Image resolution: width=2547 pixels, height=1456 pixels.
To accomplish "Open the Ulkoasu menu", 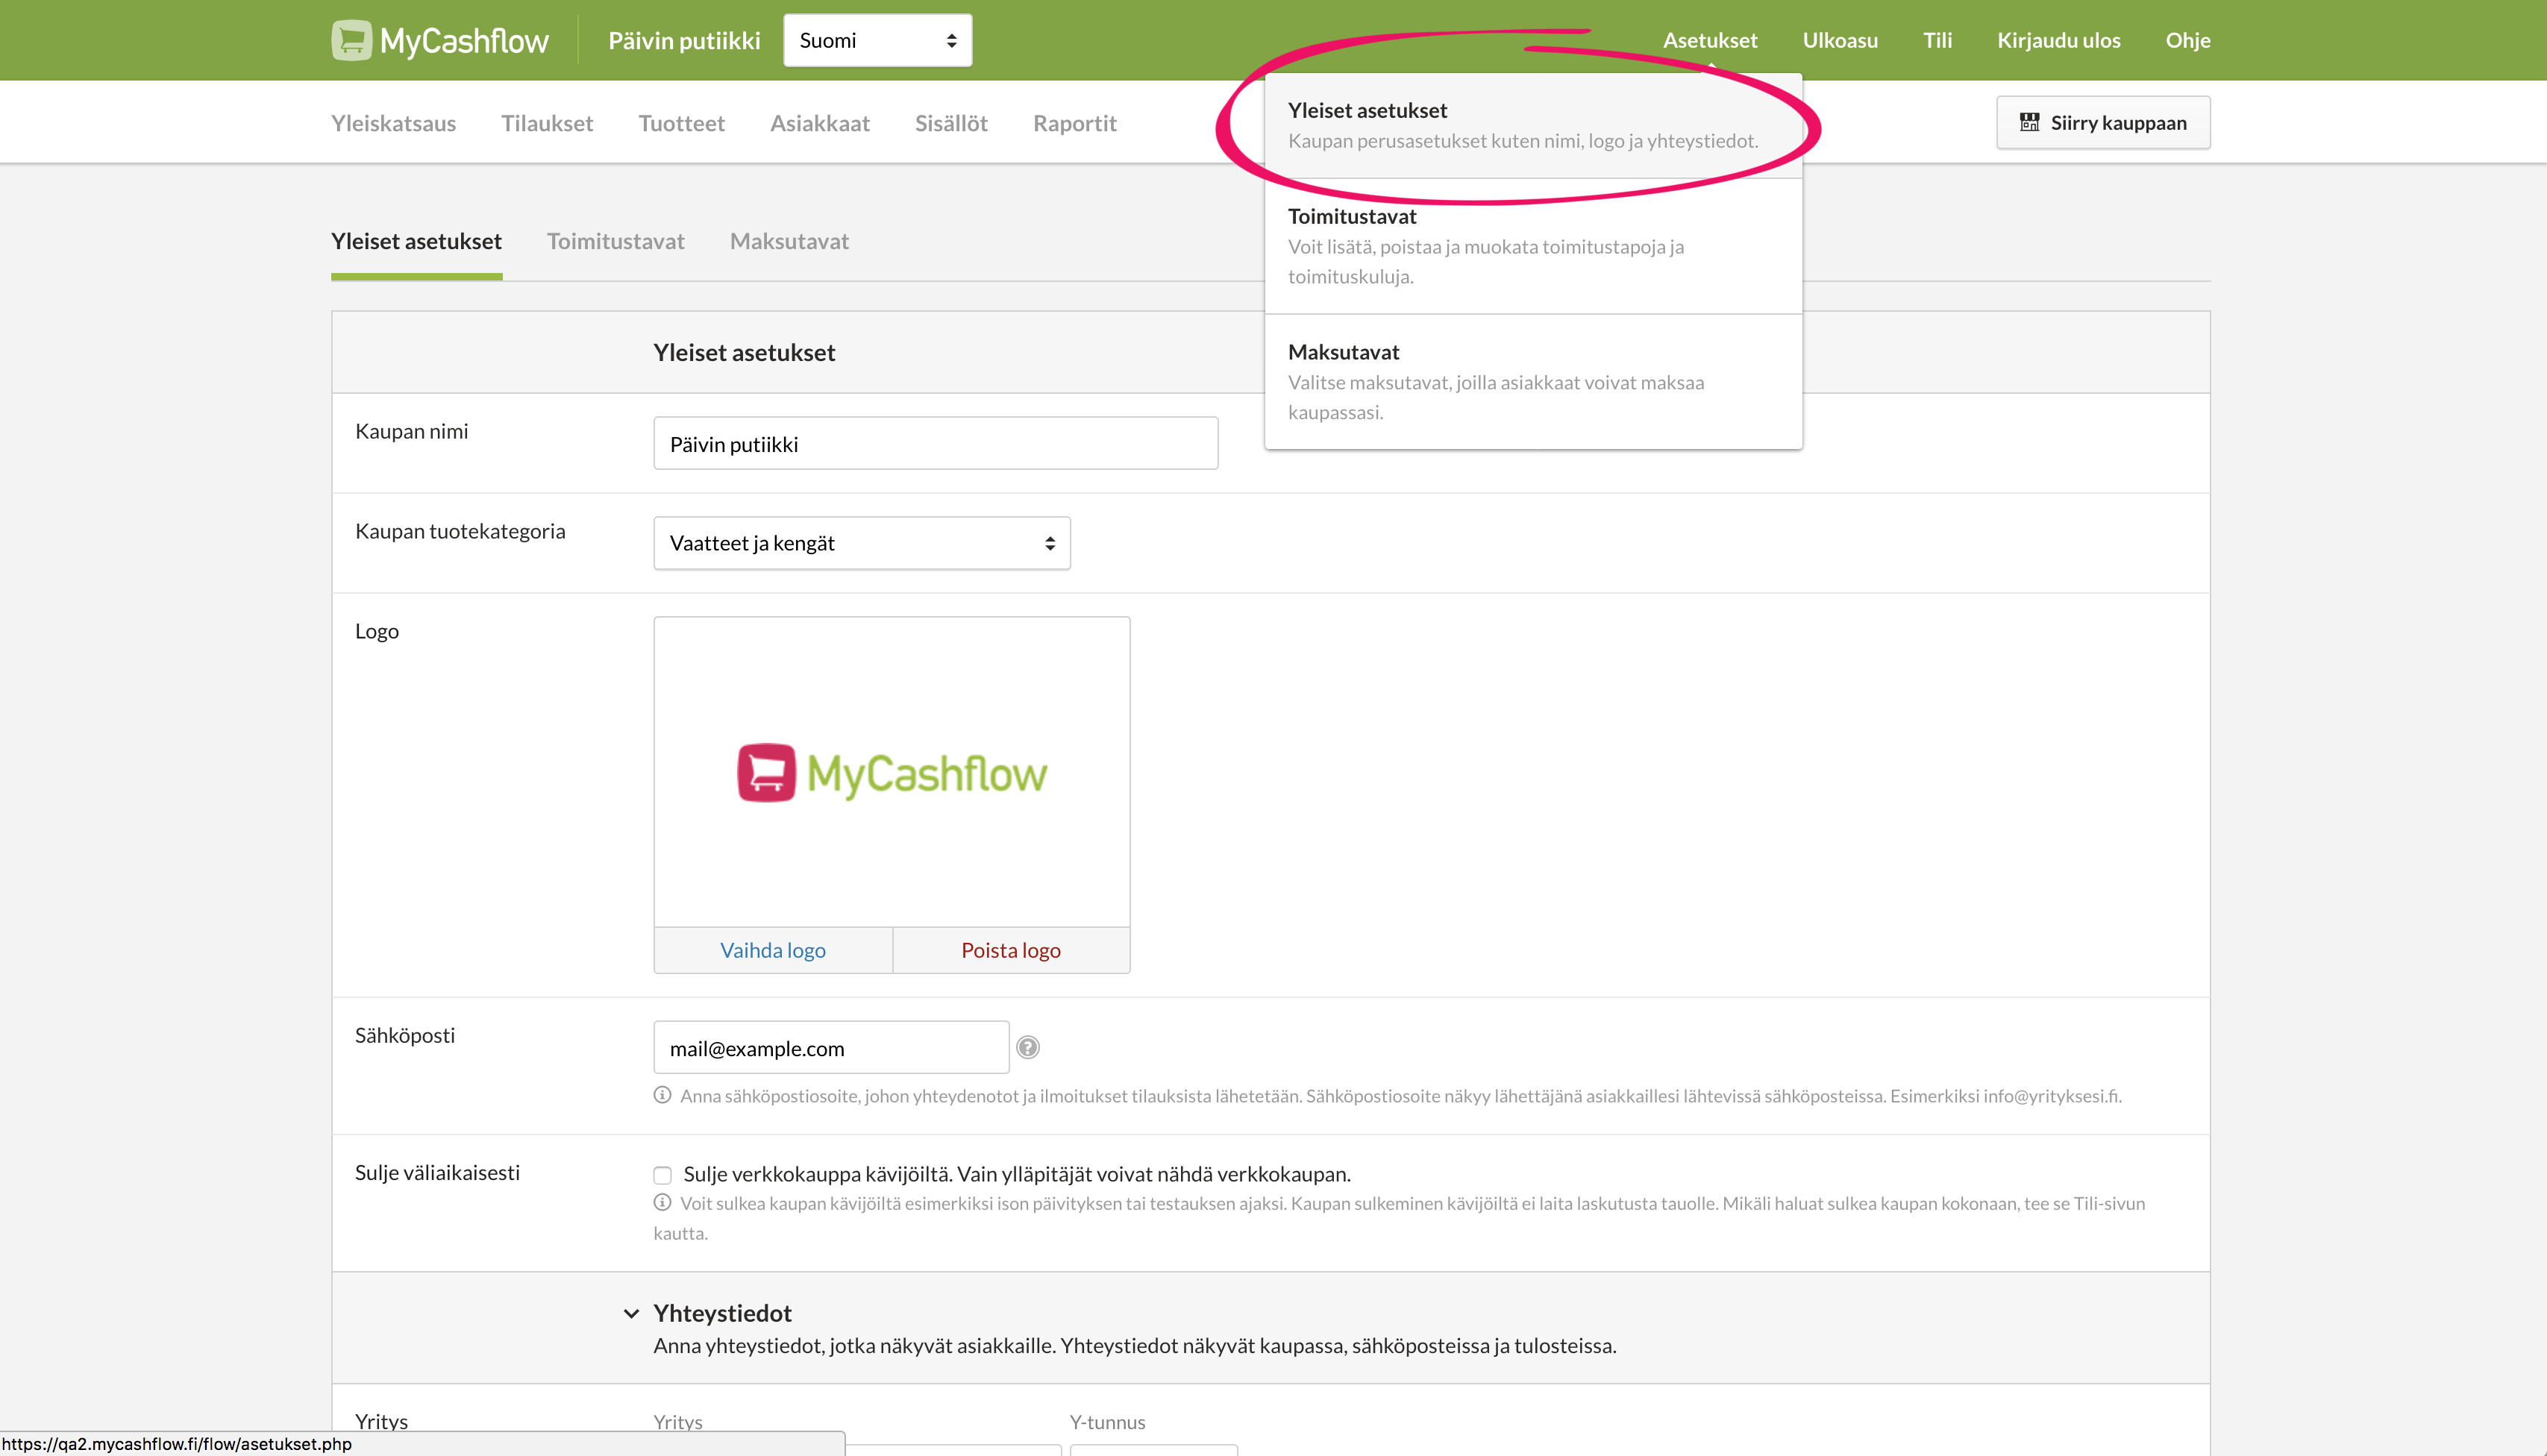I will point(1839,40).
